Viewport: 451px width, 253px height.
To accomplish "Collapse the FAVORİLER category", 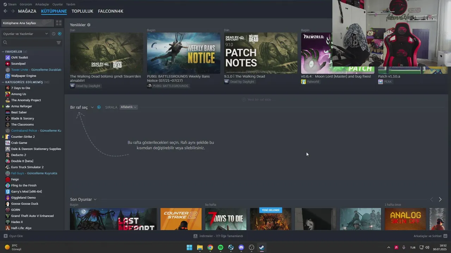I will coord(4,52).
